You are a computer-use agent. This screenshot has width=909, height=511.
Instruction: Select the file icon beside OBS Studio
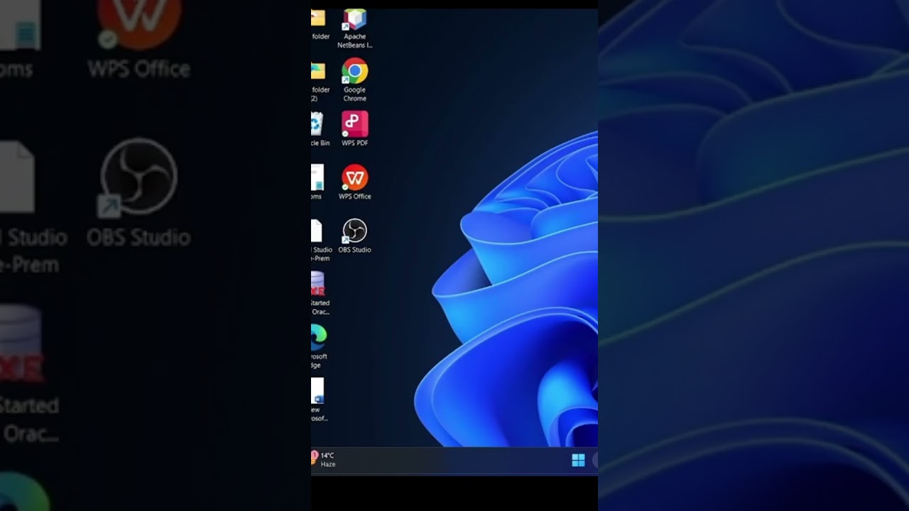[x=317, y=231]
